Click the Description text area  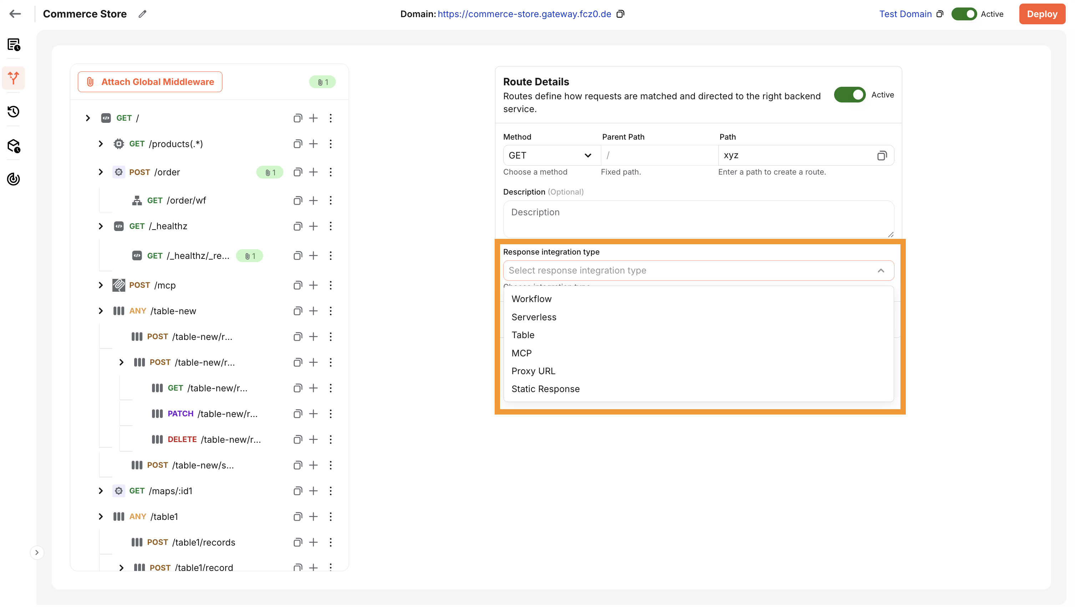click(698, 219)
